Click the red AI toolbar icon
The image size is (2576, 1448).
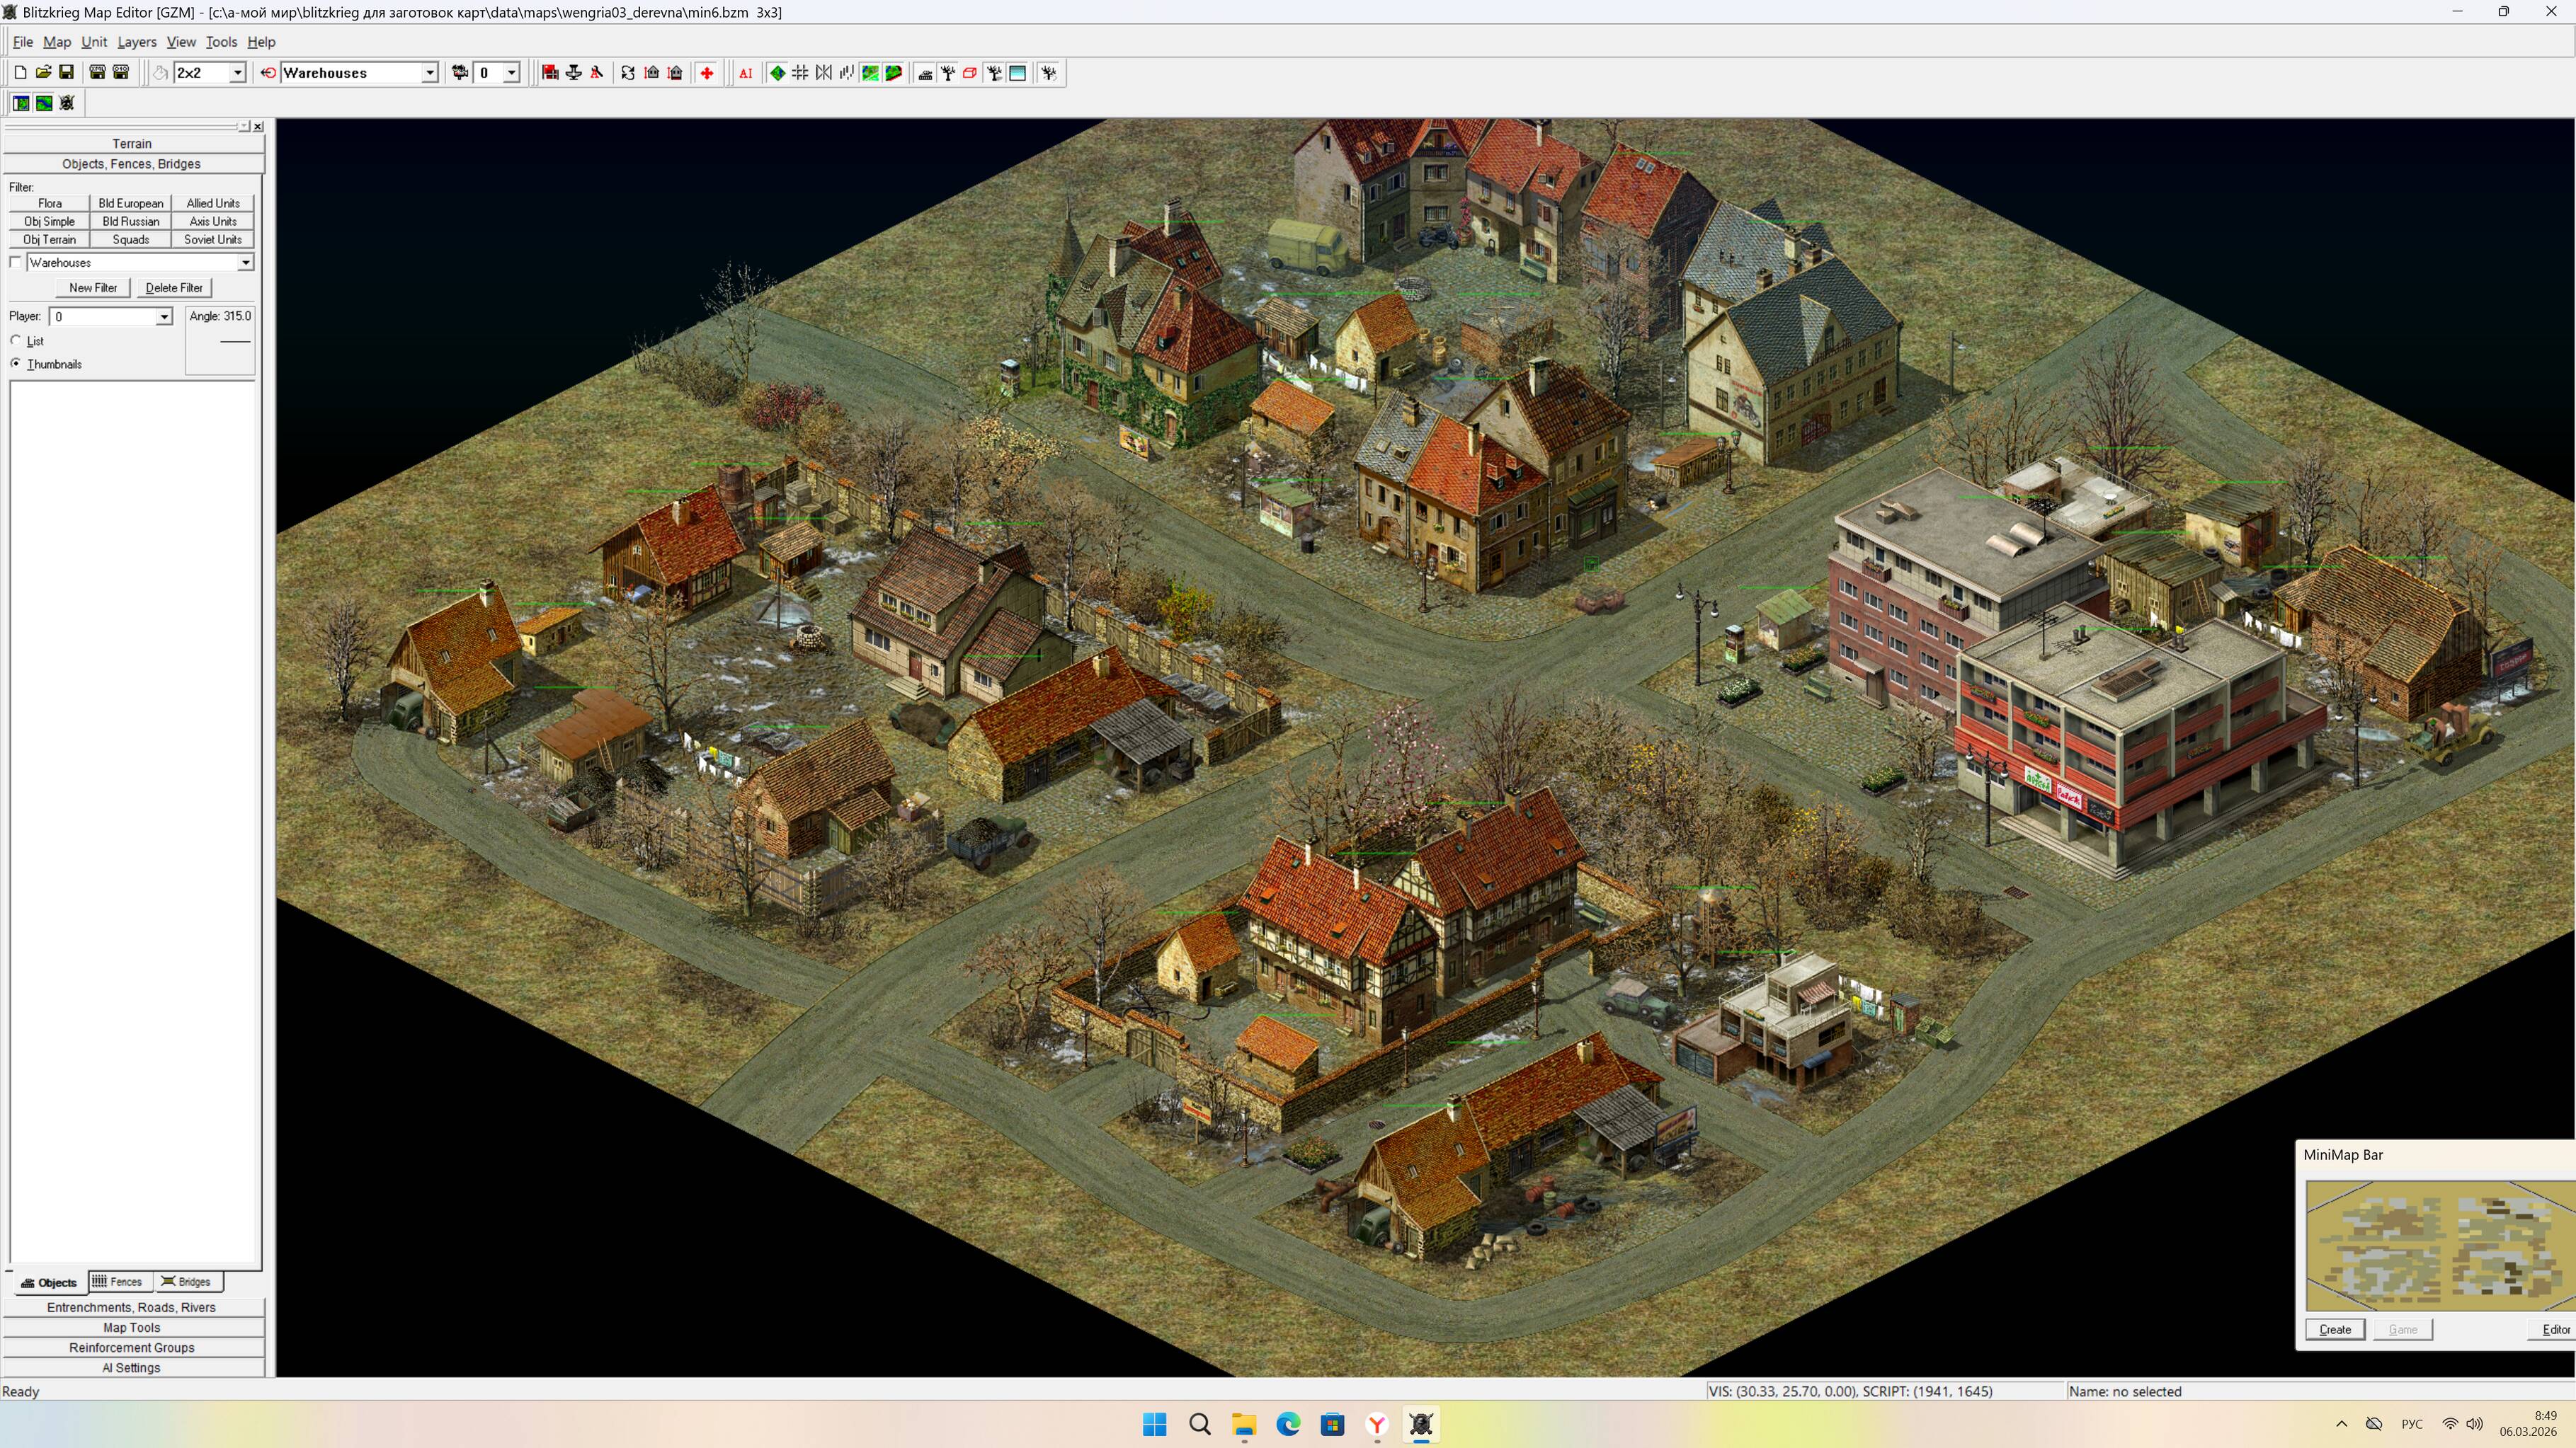point(745,73)
